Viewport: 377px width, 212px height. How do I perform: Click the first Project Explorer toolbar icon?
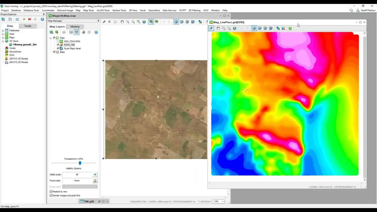coord(3,19)
